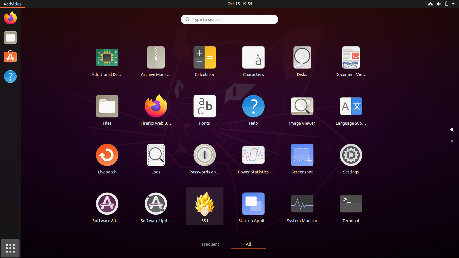The height and width of the screenshot is (258, 459).
Task: Open the Logs app
Action: pos(156,159)
